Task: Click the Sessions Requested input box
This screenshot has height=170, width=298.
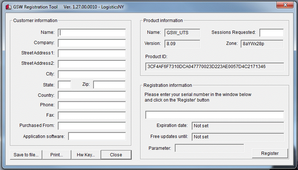Action: pyautogui.click(x=272, y=33)
